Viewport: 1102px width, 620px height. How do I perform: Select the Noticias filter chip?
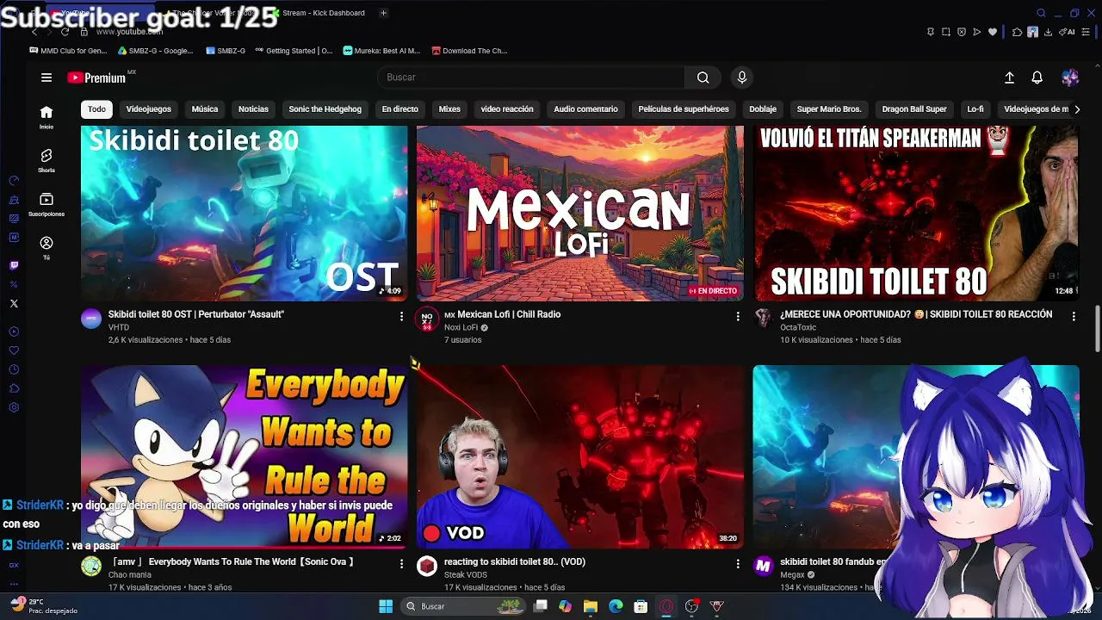pos(253,109)
